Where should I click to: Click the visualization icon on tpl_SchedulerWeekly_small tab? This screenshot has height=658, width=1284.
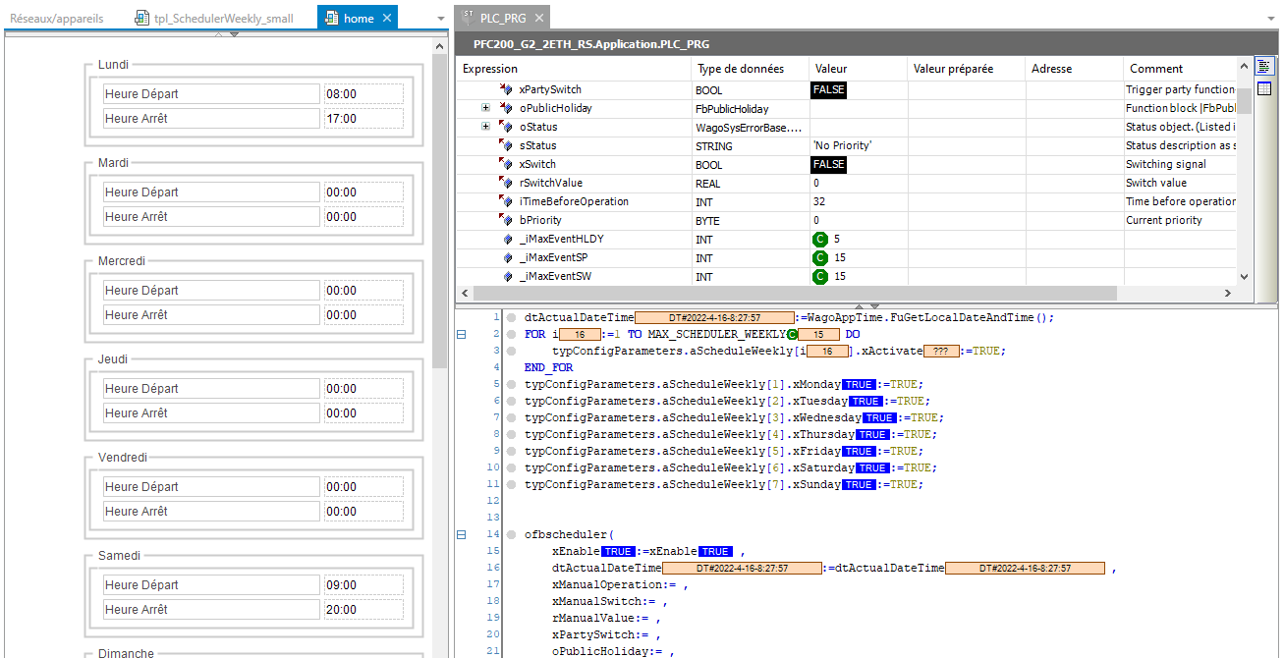pyautogui.click(x=142, y=19)
